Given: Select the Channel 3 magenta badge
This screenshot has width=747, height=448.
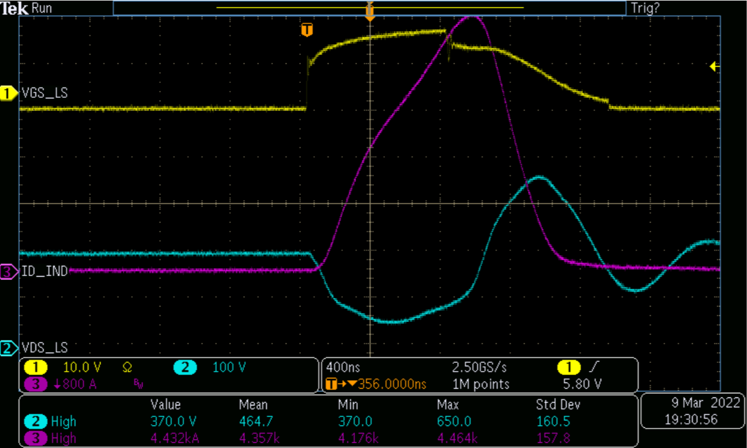Looking at the screenshot, I should (36, 384).
